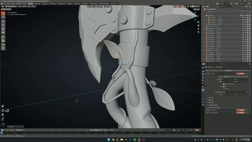
Task: Open the Modifier properties wrench tab
Action: point(203,90)
